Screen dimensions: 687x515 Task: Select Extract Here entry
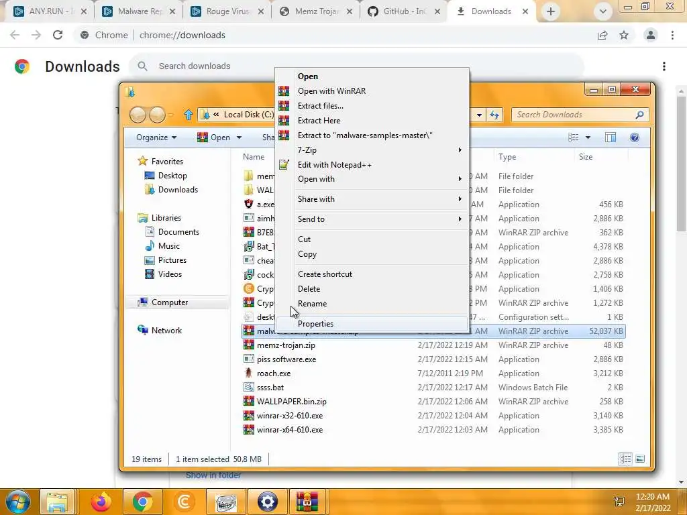pyautogui.click(x=319, y=121)
